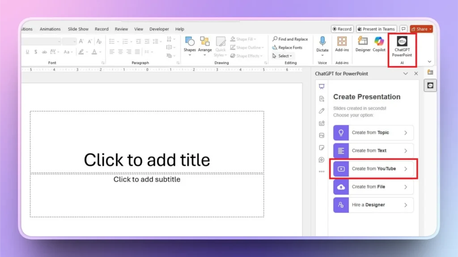Click Present in Teams
Viewport: 458px width, 257px height.
(376, 28)
